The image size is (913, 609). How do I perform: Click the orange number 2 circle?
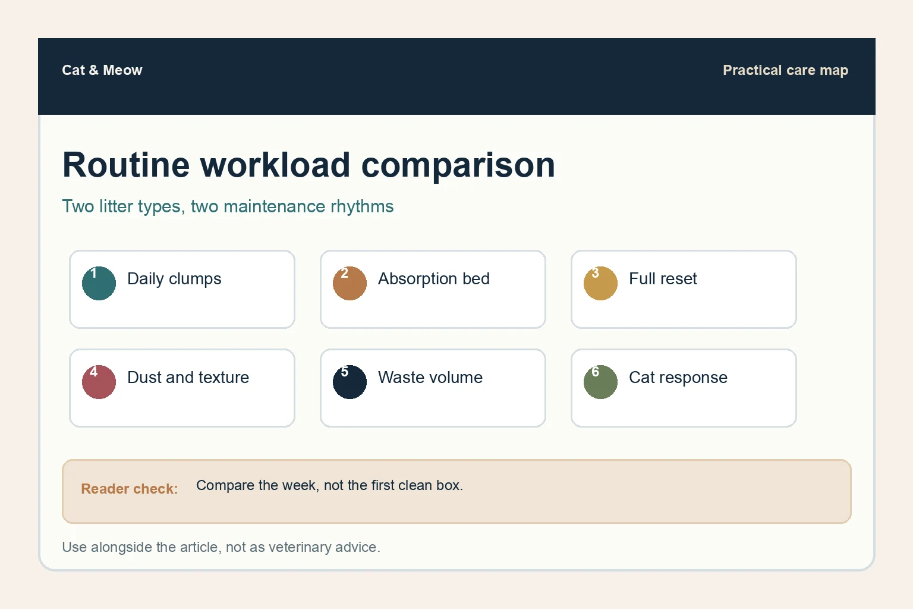click(x=350, y=283)
